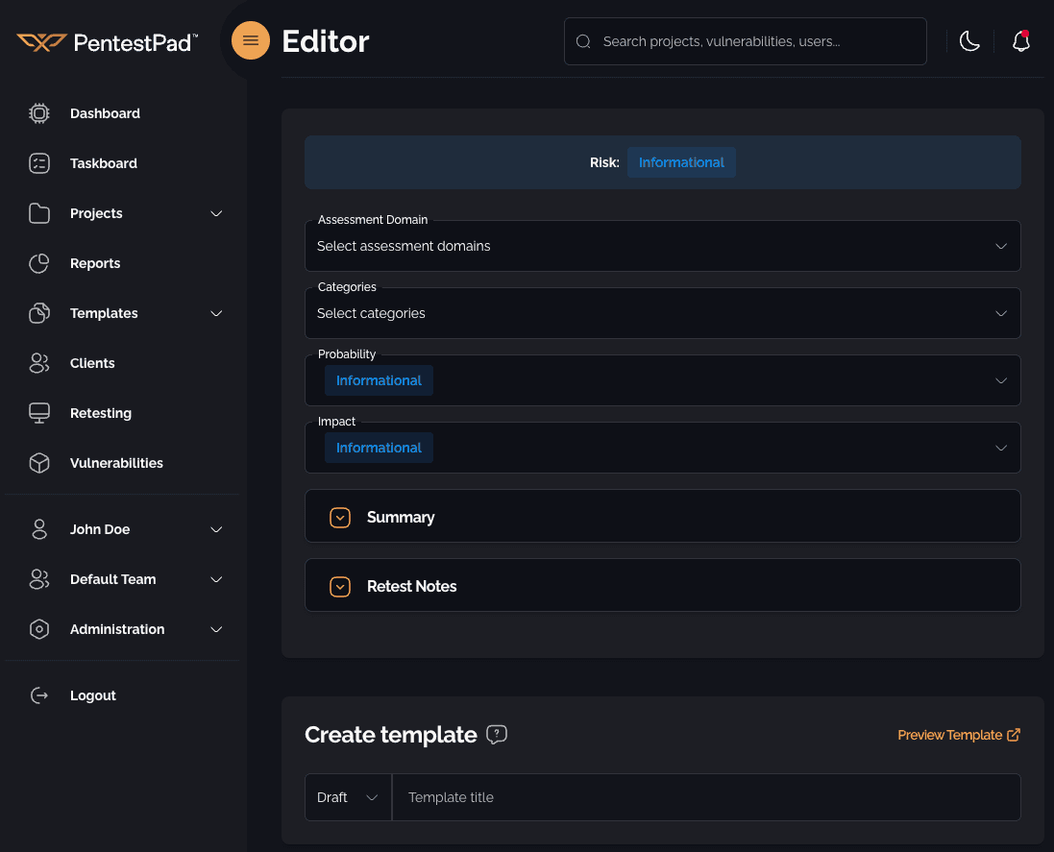
Task: Open the Categories dropdown
Action: pos(662,313)
